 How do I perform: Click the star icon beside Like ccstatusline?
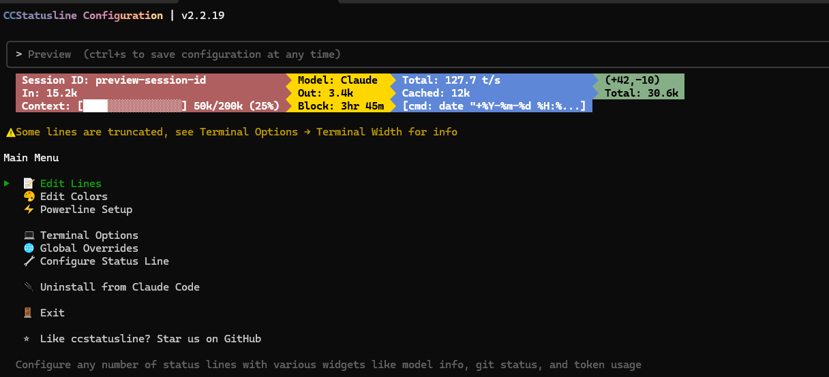(x=26, y=338)
